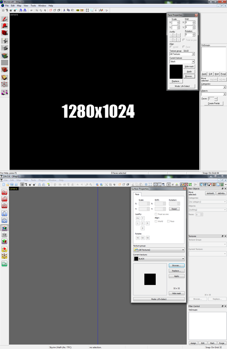Click scissors cut icon in Worldcraft toolbar
This screenshot has height=349, width=227.
64,10
